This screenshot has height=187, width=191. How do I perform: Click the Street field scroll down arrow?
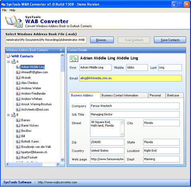122,134
